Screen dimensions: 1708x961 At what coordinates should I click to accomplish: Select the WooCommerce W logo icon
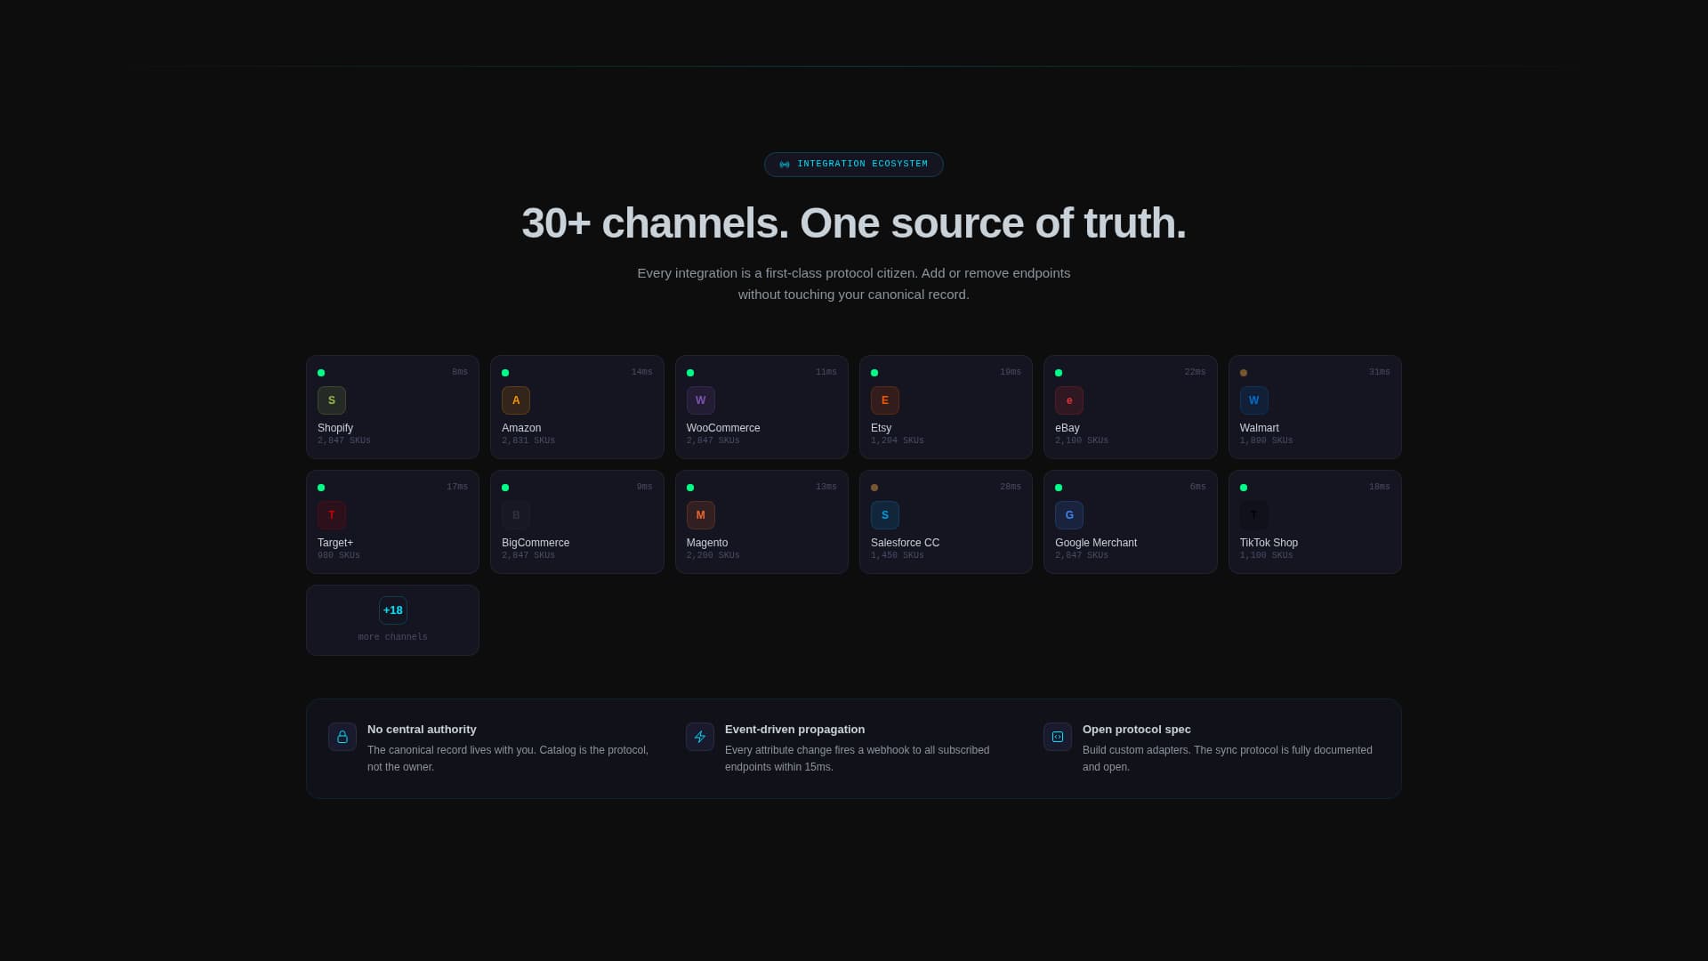pyautogui.click(x=701, y=400)
